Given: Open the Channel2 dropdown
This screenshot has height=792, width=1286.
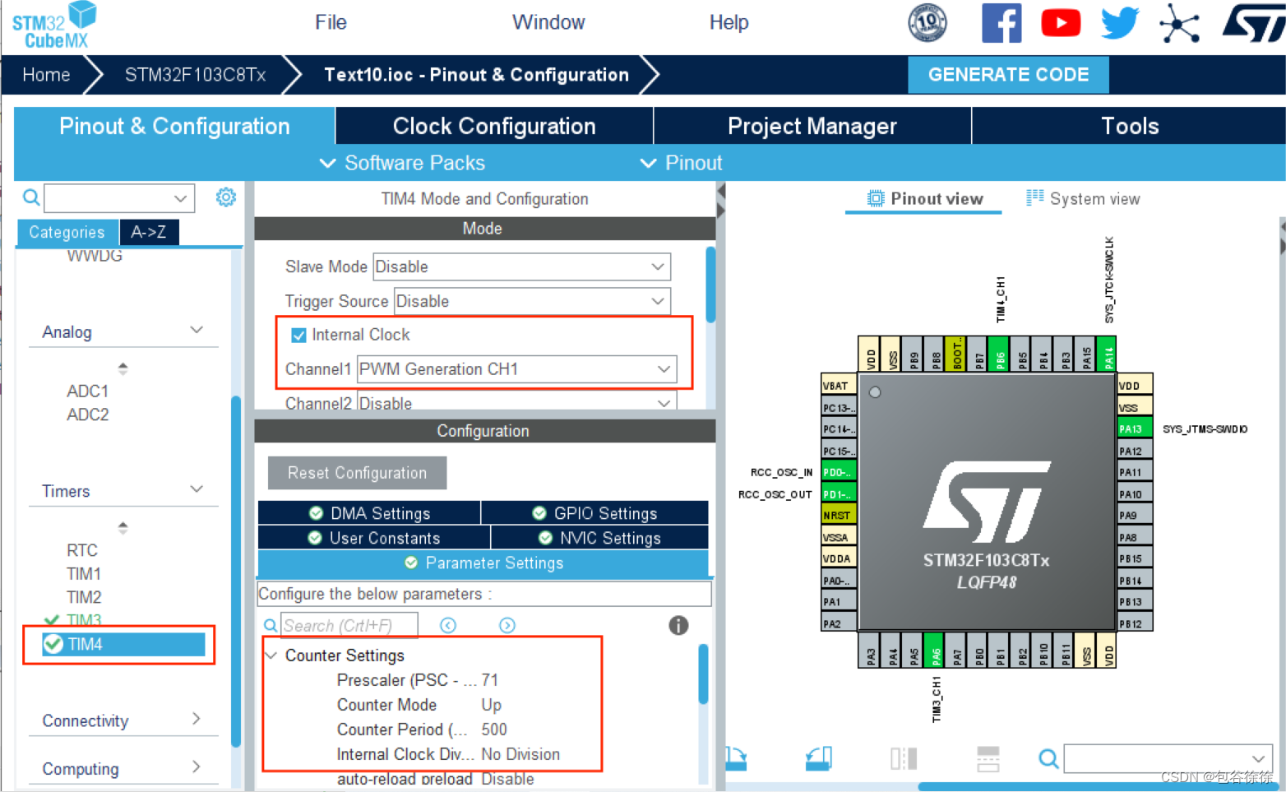Looking at the screenshot, I should point(516,402).
